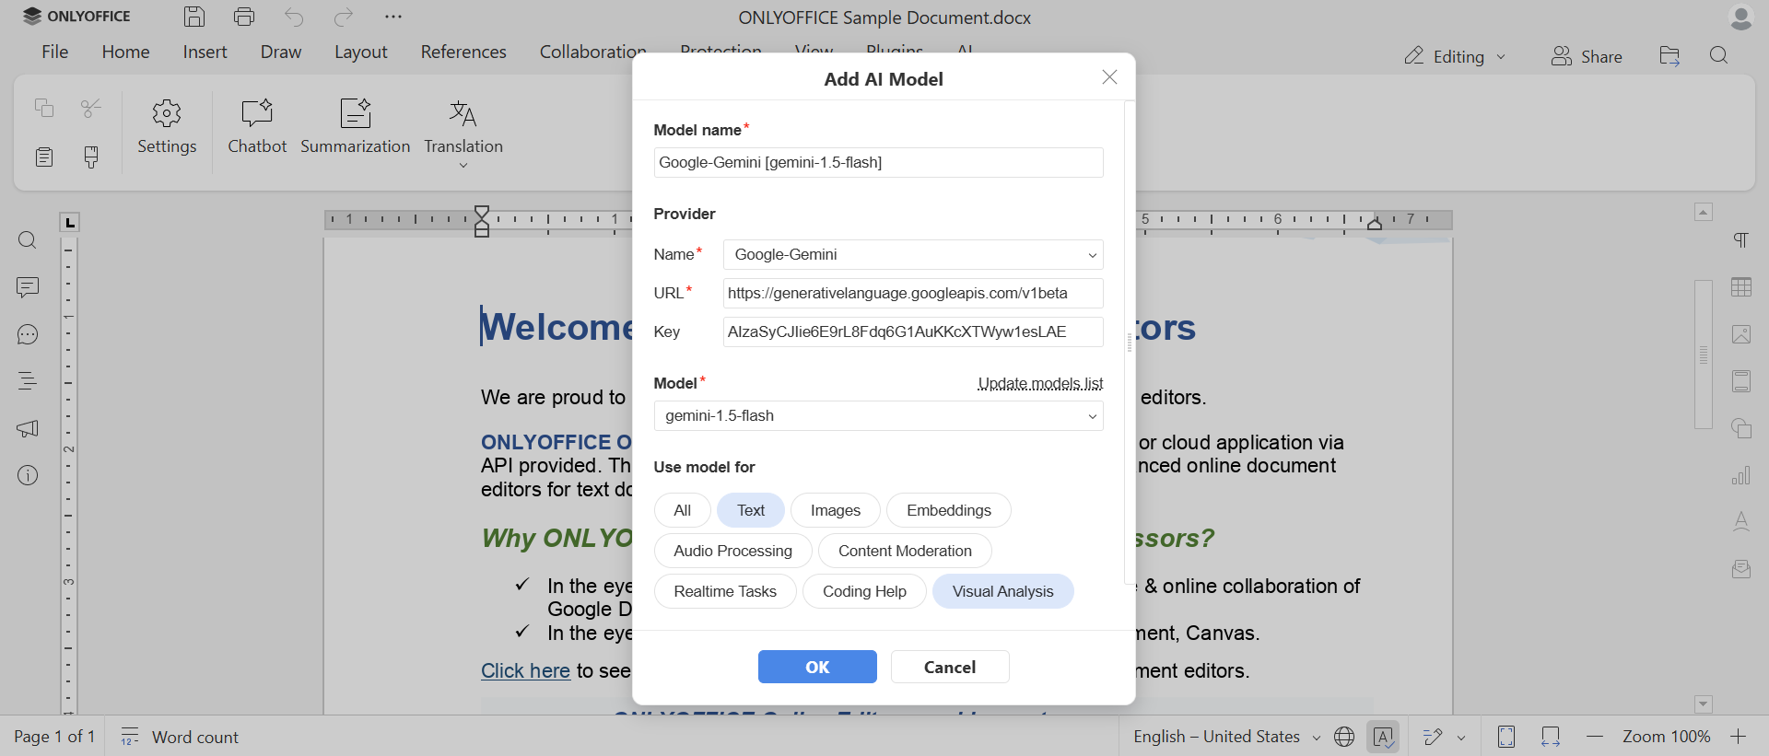1769x756 pixels.
Task: Open the Provider Name dropdown
Action: coord(913,254)
